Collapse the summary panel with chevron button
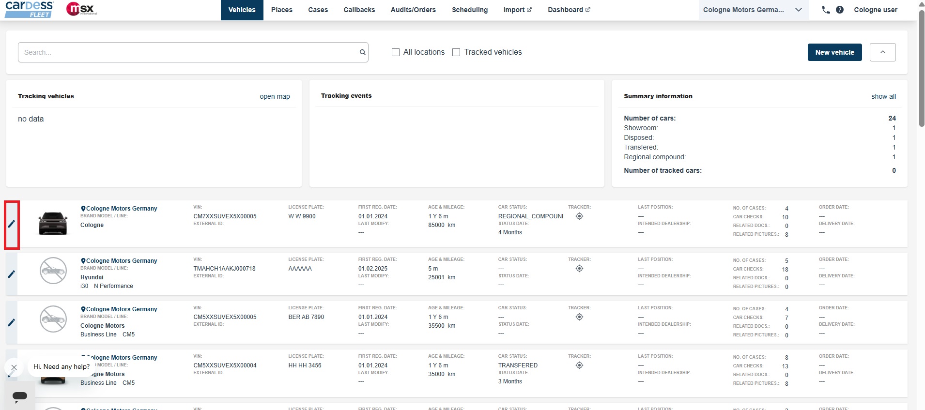 [882, 52]
